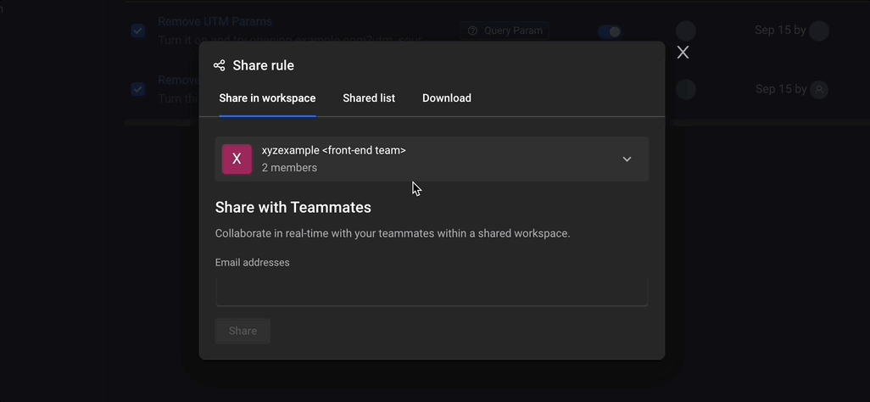Image resolution: width=870 pixels, height=402 pixels.
Task: Click the Email addresses label
Action: (253, 263)
